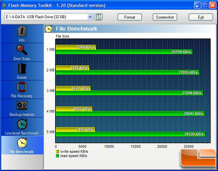Click the A-DATA USB Flash Drive combo box

coord(49,17)
